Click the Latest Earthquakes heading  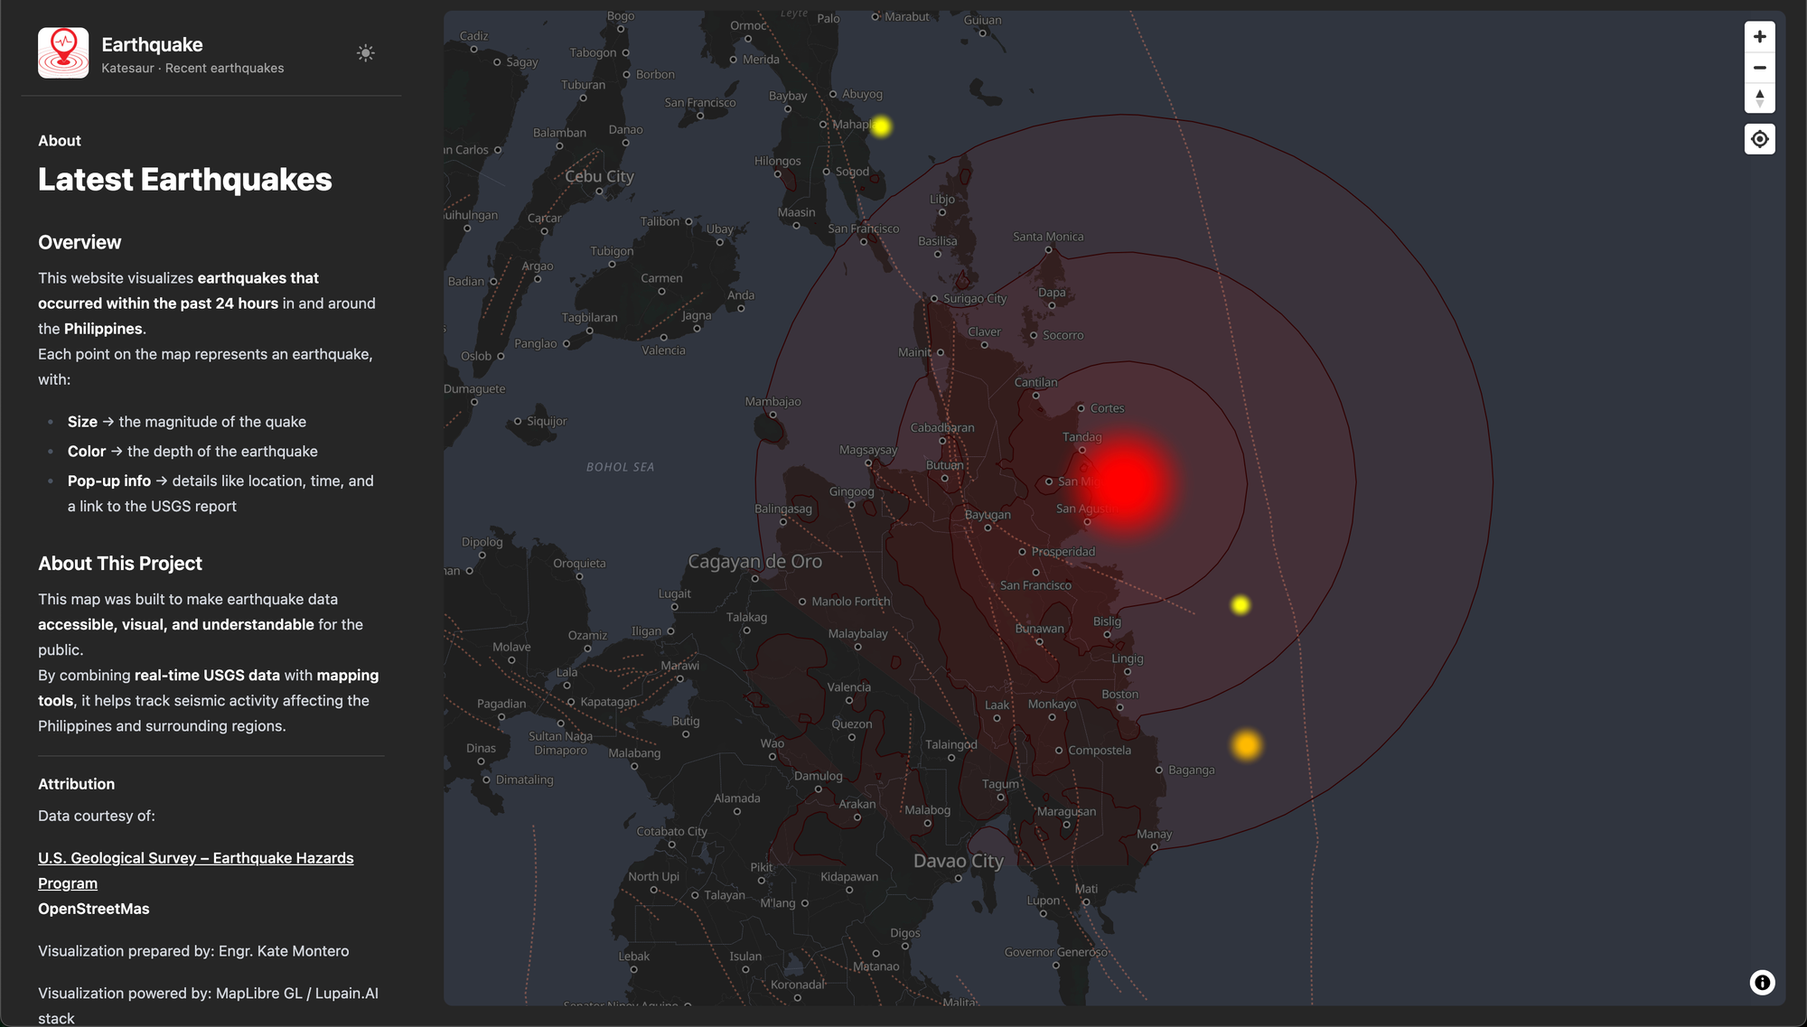[x=185, y=180]
